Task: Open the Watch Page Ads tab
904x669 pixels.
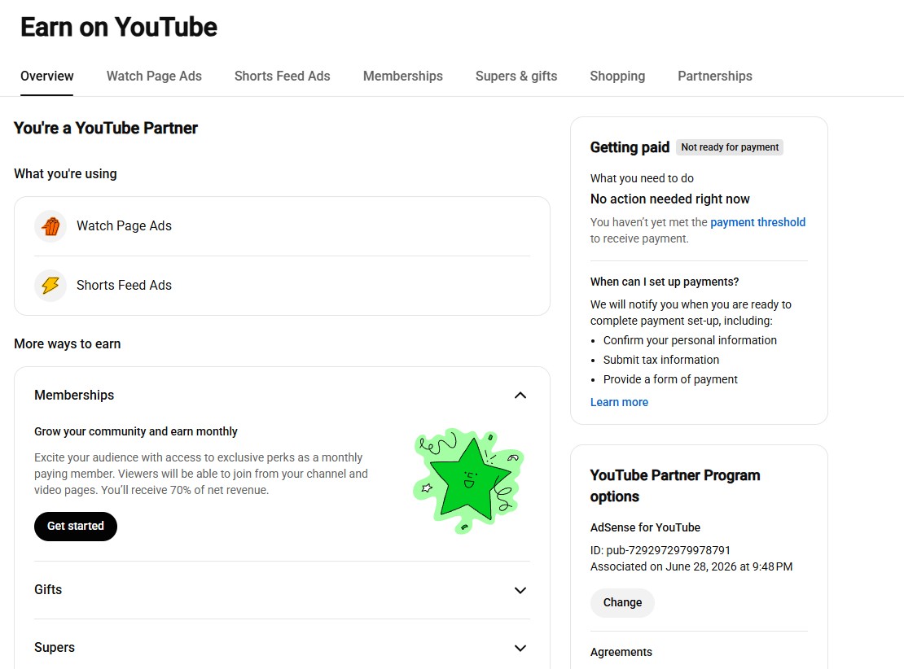Action: point(154,76)
